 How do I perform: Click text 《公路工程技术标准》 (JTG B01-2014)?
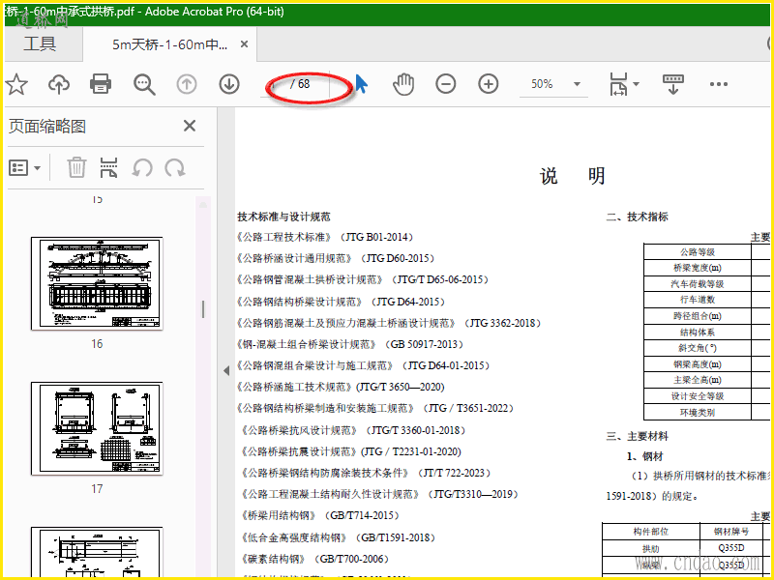pyautogui.click(x=325, y=237)
